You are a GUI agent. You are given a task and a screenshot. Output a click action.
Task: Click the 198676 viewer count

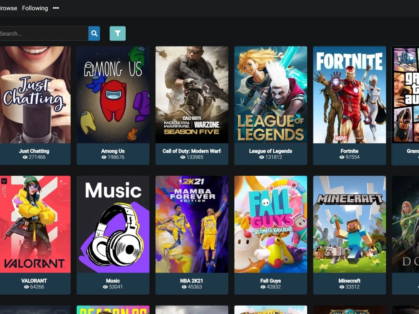click(x=116, y=157)
